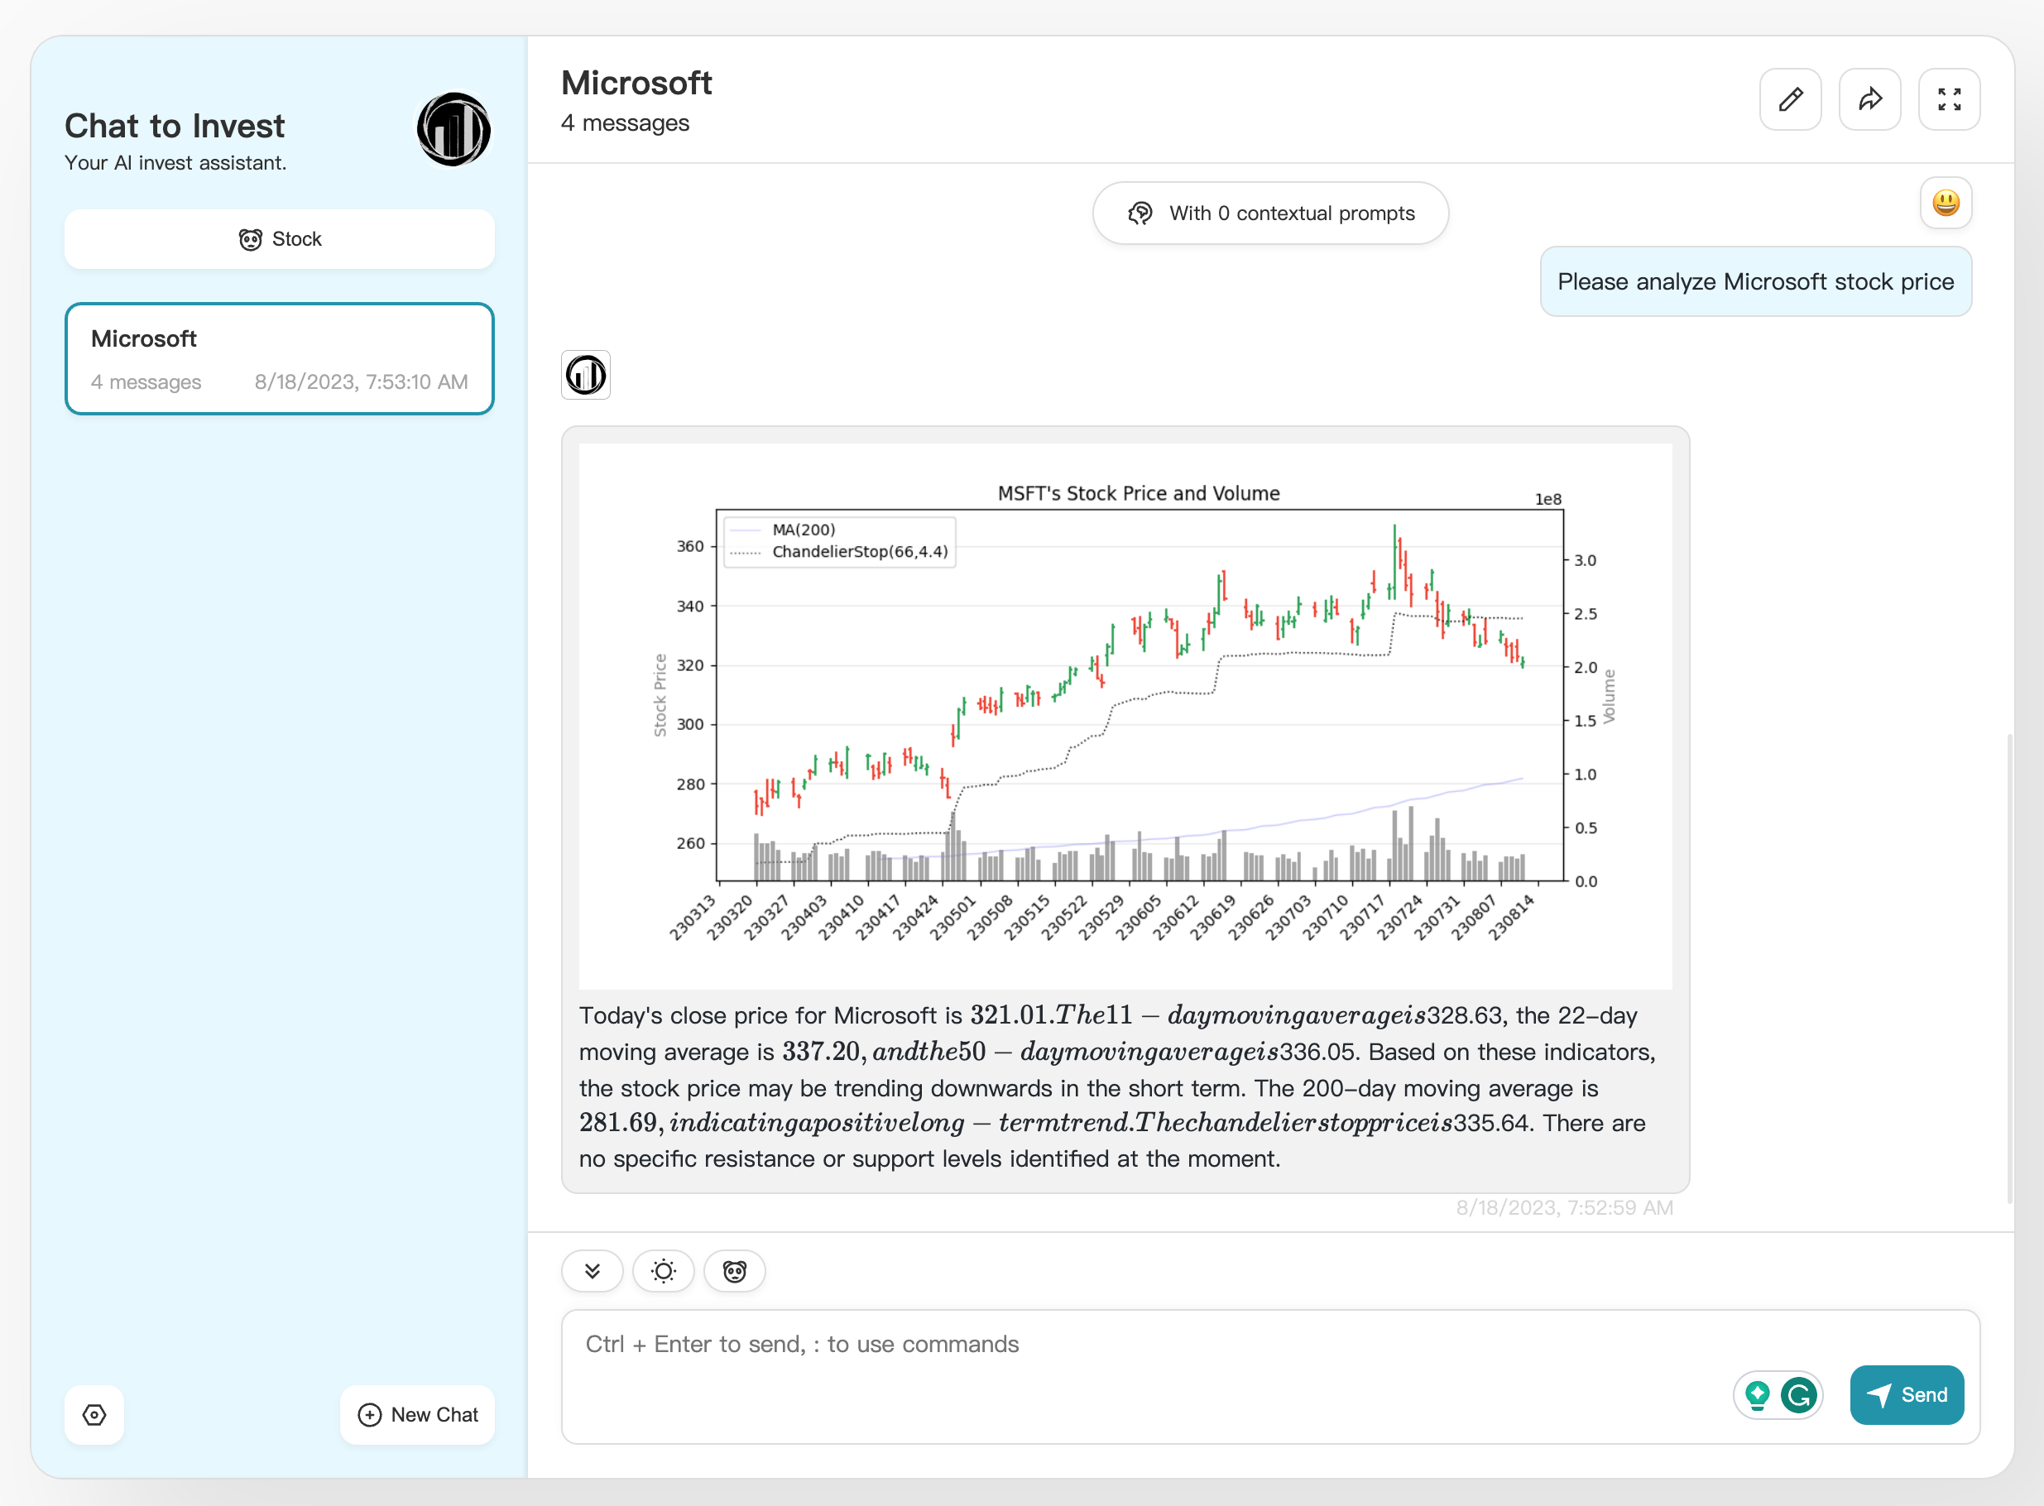2044x1506 pixels.
Task: Click the assistant bot avatar above the chart
Action: 585,375
